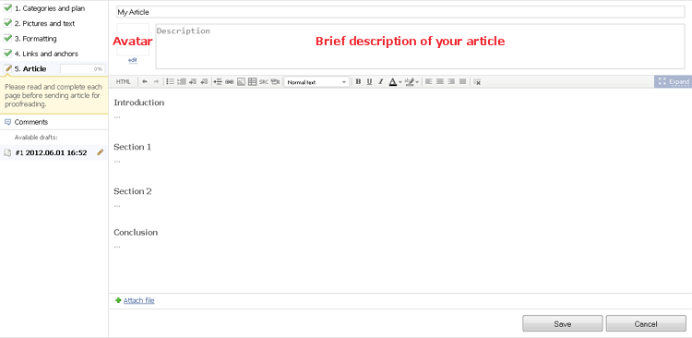Viewport: 692px width, 338px height.
Task: Open the highlight color dropdown arrow
Action: (x=417, y=82)
